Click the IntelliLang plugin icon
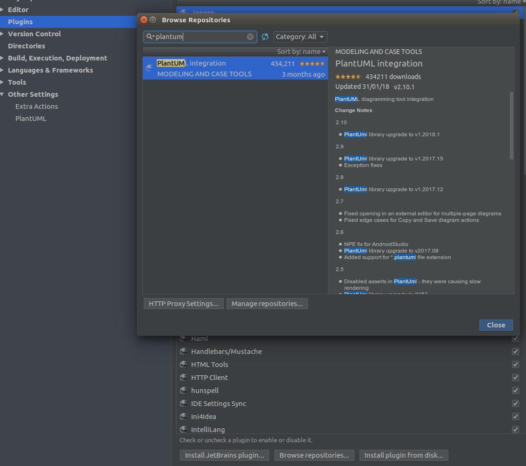This screenshot has width=526, height=466. click(183, 429)
